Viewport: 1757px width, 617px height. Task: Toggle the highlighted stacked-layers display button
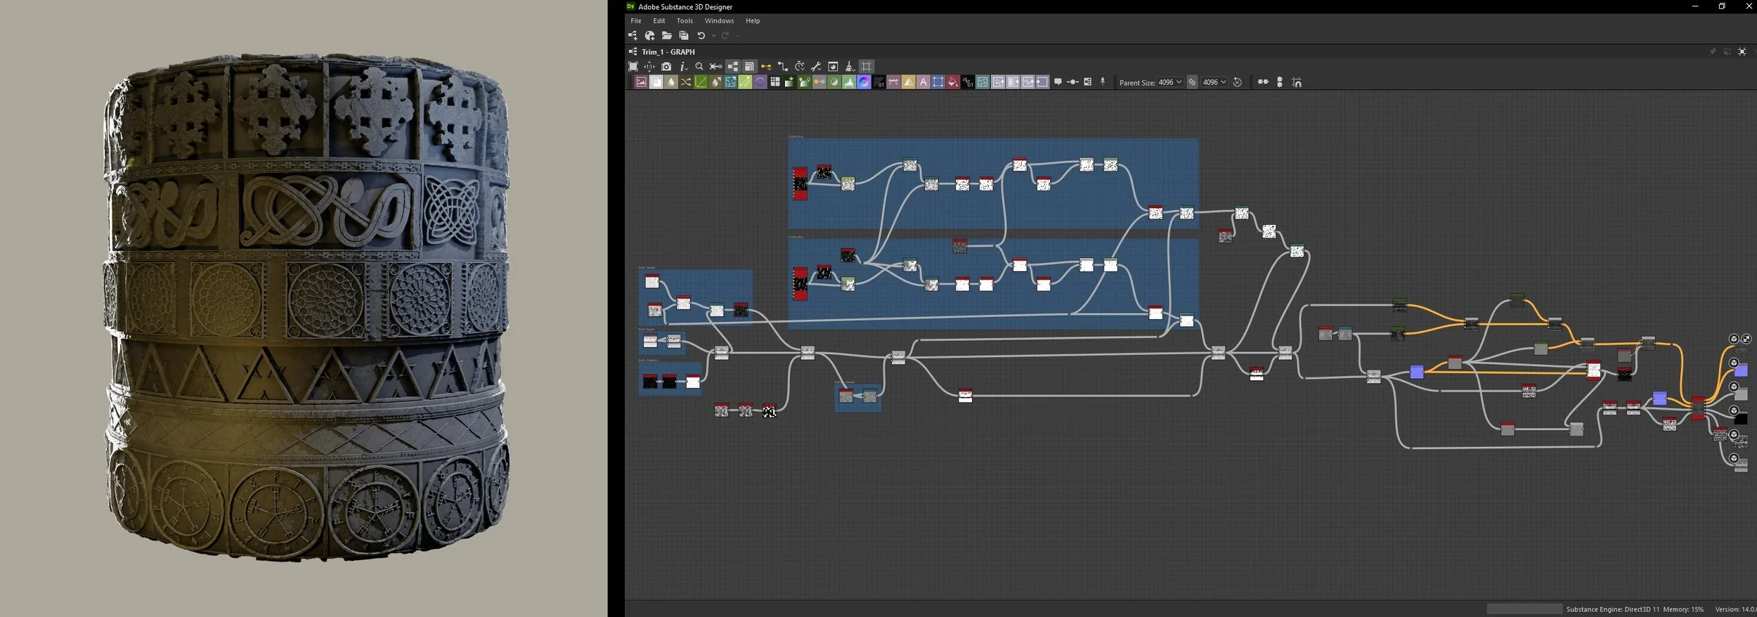coord(749,66)
